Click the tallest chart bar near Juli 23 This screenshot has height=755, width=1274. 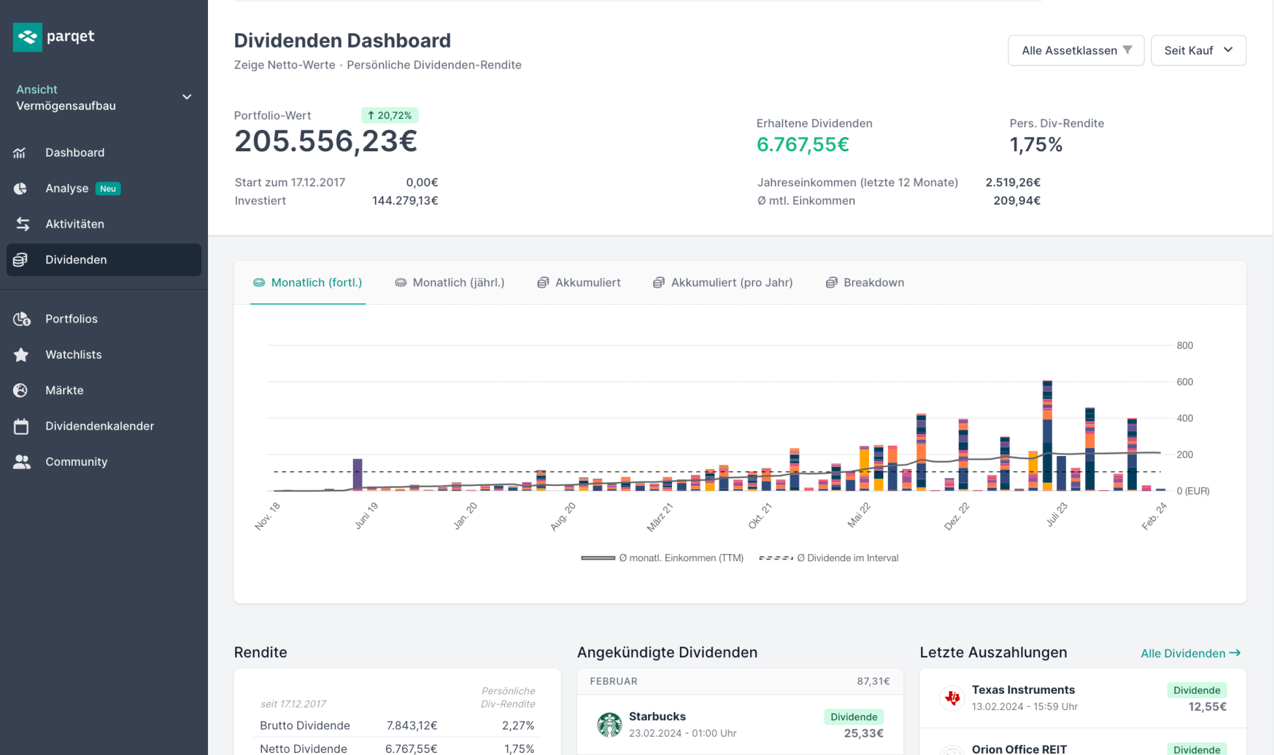pyautogui.click(x=1047, y=436)
